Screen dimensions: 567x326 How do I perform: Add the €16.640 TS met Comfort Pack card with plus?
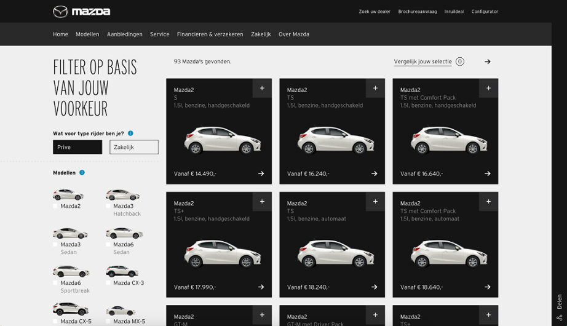click(x=488, y=88)
